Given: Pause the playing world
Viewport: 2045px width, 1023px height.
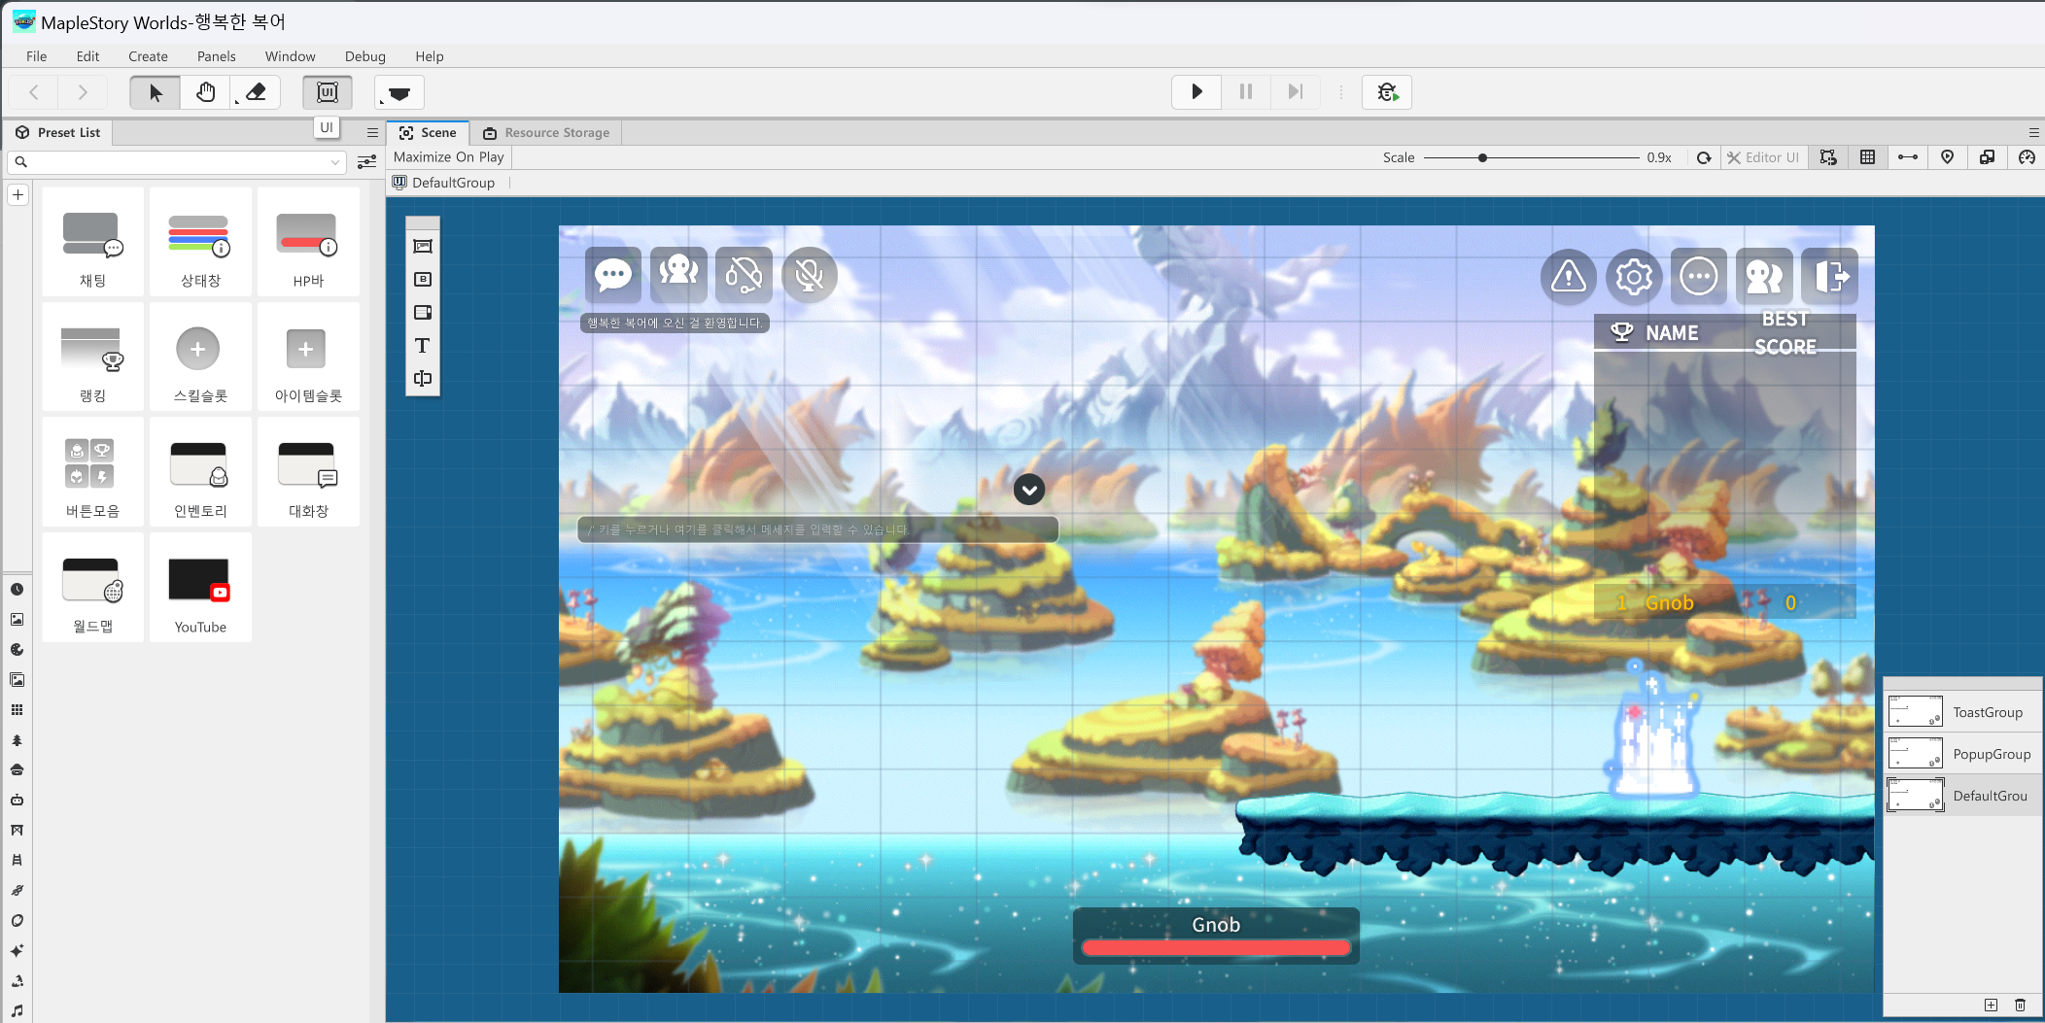Looking at the screenshot, I should tap(1246, 91).
